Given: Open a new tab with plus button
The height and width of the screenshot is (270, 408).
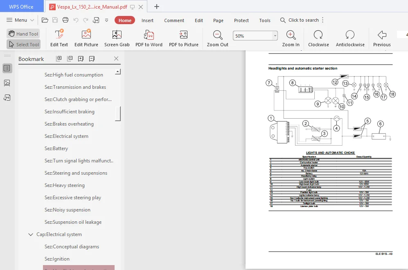Looking at the screenshot, I should point(157,7).
